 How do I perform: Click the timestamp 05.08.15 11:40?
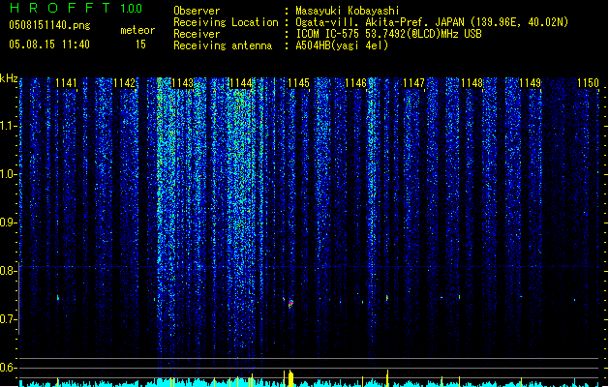coord(49,45)
